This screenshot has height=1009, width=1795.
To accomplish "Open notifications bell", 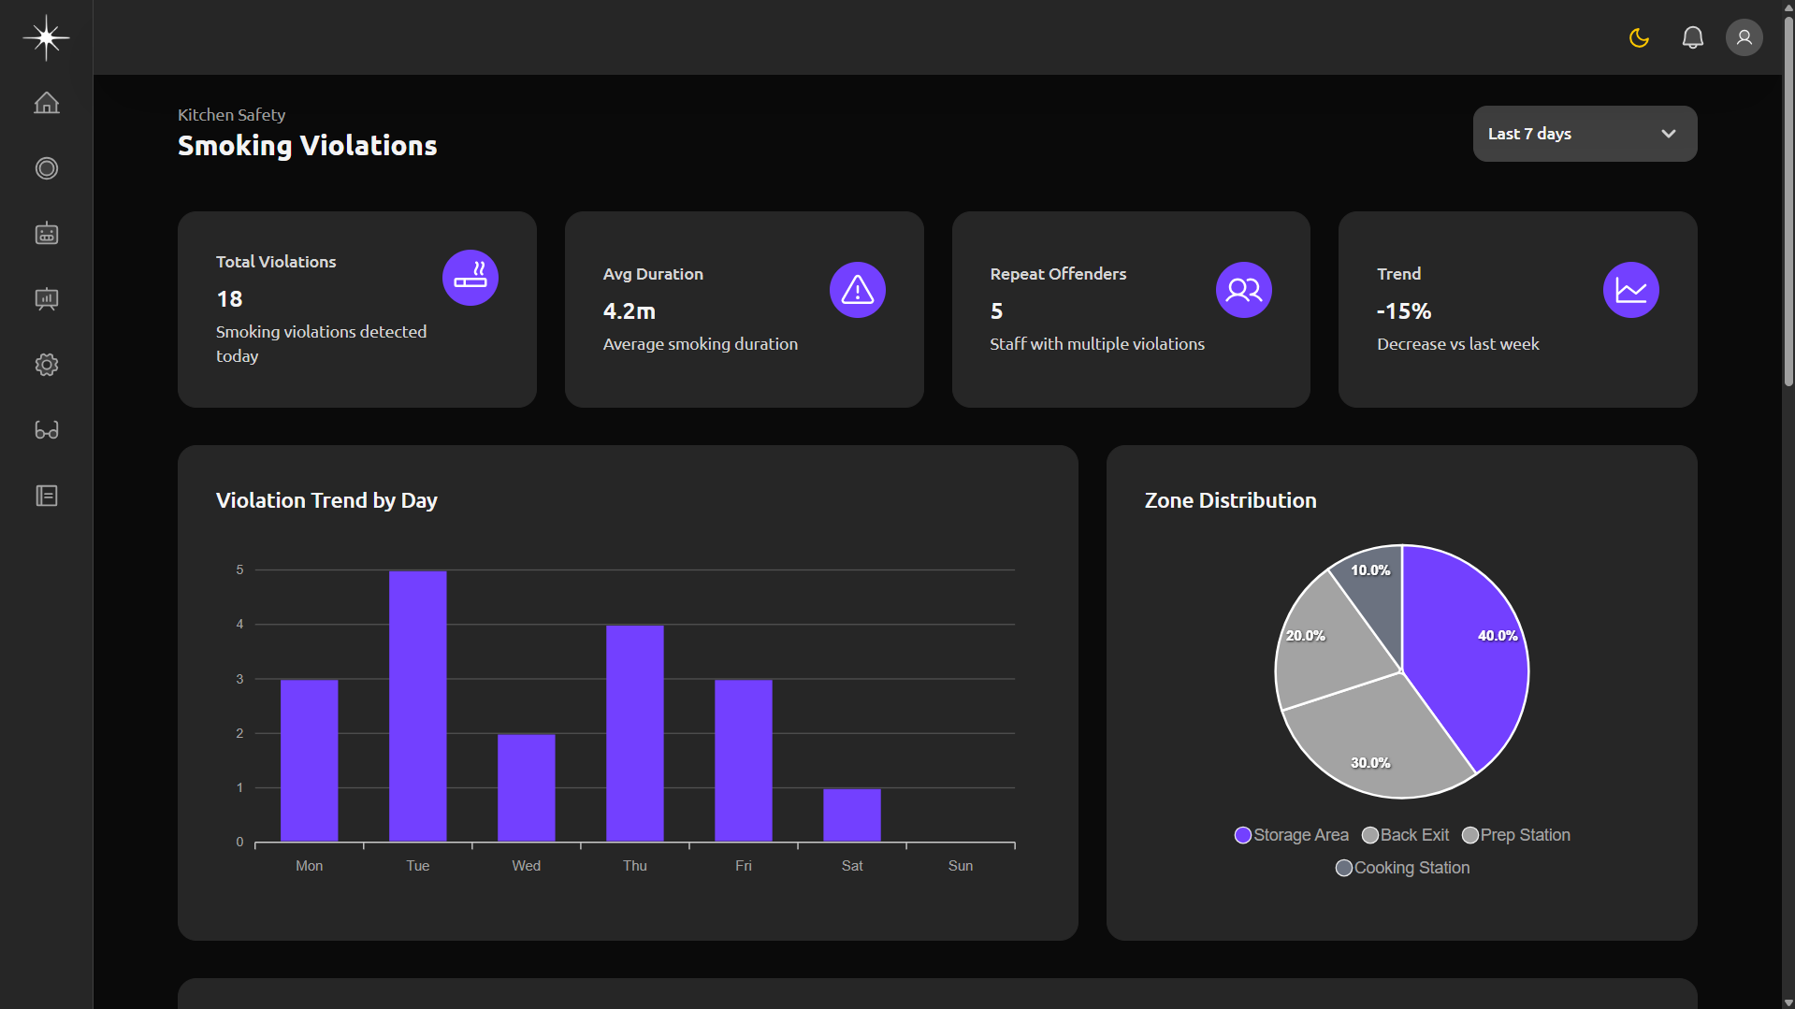I will click(1692, 37).
